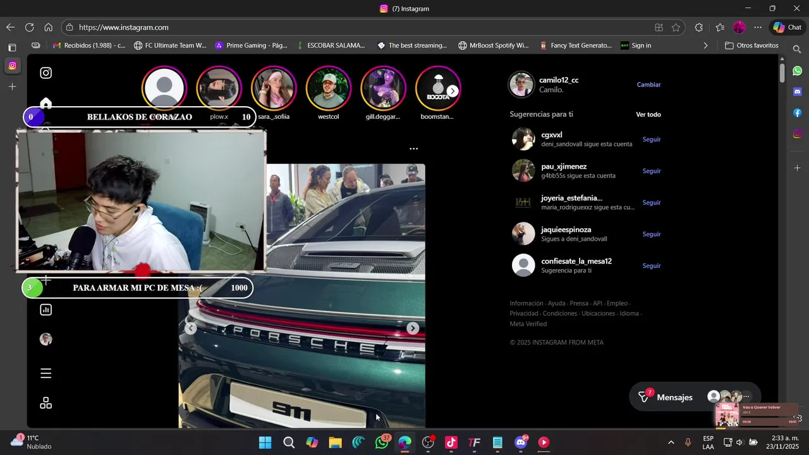The image size is (809, 455).
Task: Click the Privacidad footer link
Action: pos(524,313)
